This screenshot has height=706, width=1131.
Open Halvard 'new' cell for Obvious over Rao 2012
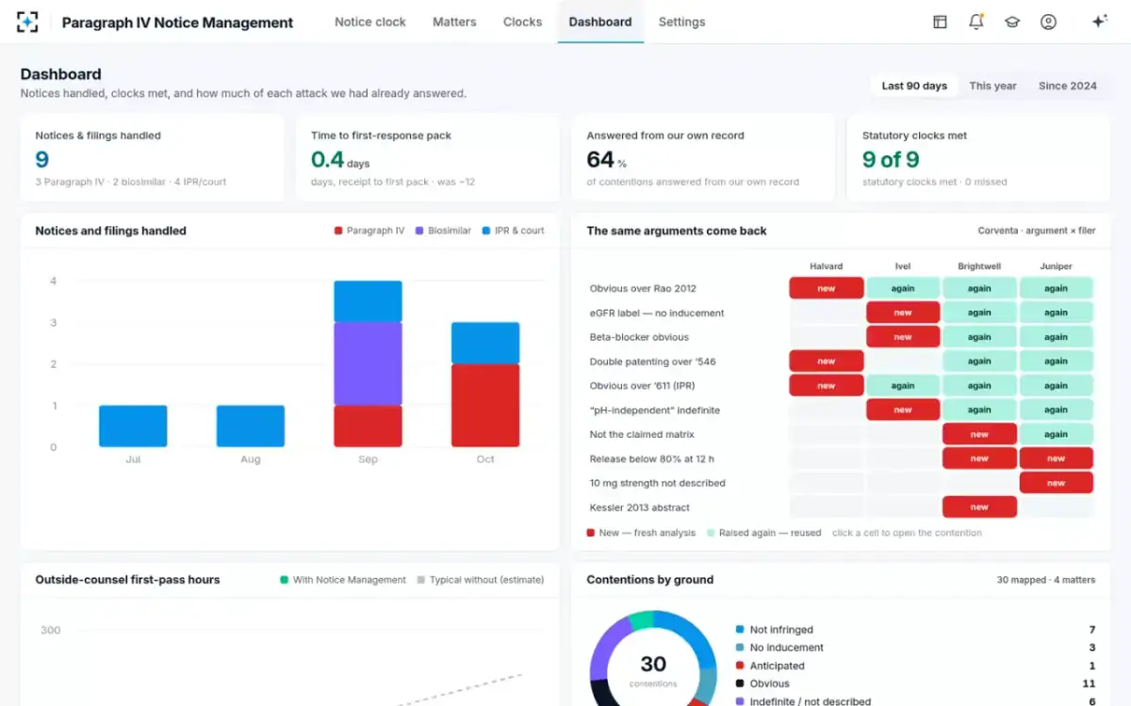827,288
